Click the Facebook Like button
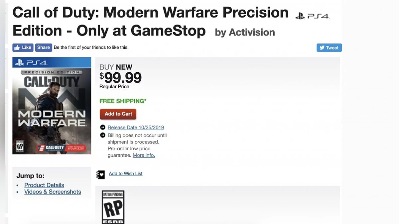The height and width of the screenshot is (224, 399). [23, 47]
